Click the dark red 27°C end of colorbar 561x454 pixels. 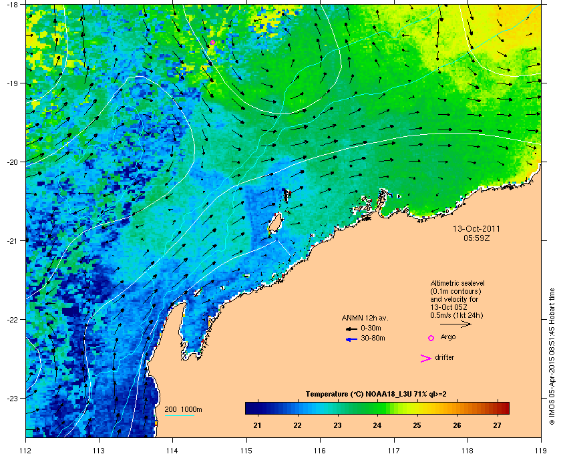point(504,408)
